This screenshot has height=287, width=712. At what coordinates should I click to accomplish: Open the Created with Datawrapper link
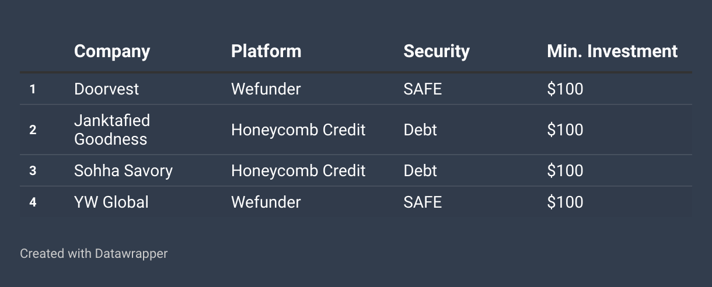[x=93, y=254]
